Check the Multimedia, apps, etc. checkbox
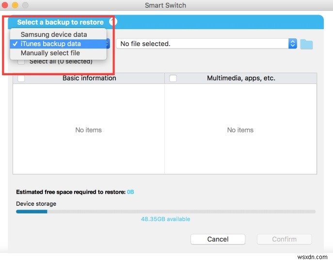Screen dimensions: 333x262 point(173,78)
